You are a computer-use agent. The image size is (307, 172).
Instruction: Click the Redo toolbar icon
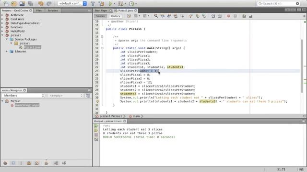tap(49, 3)
